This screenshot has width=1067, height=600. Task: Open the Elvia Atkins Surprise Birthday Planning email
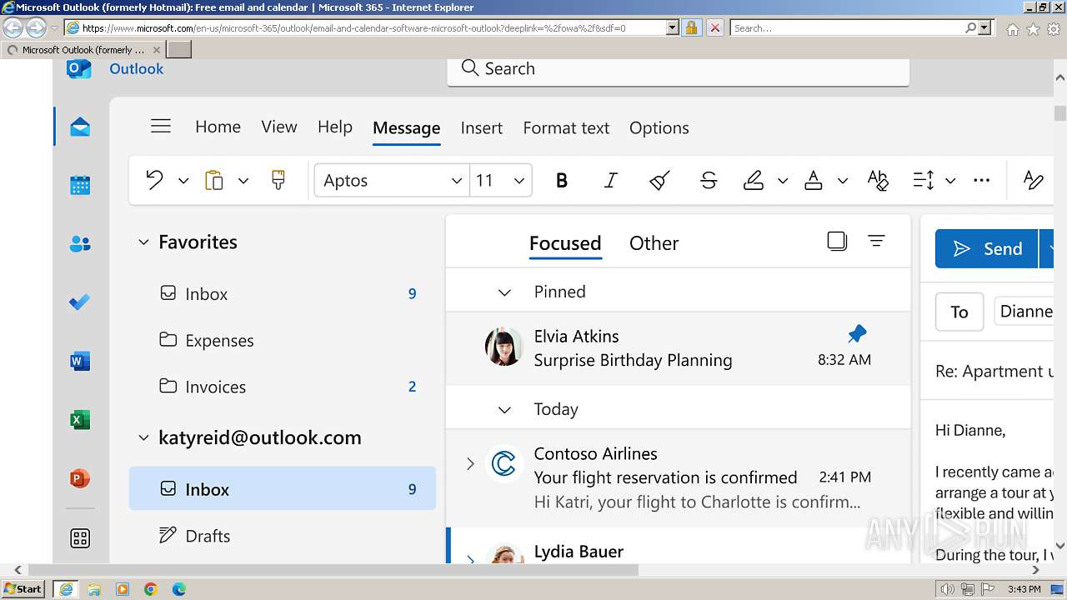679,348
